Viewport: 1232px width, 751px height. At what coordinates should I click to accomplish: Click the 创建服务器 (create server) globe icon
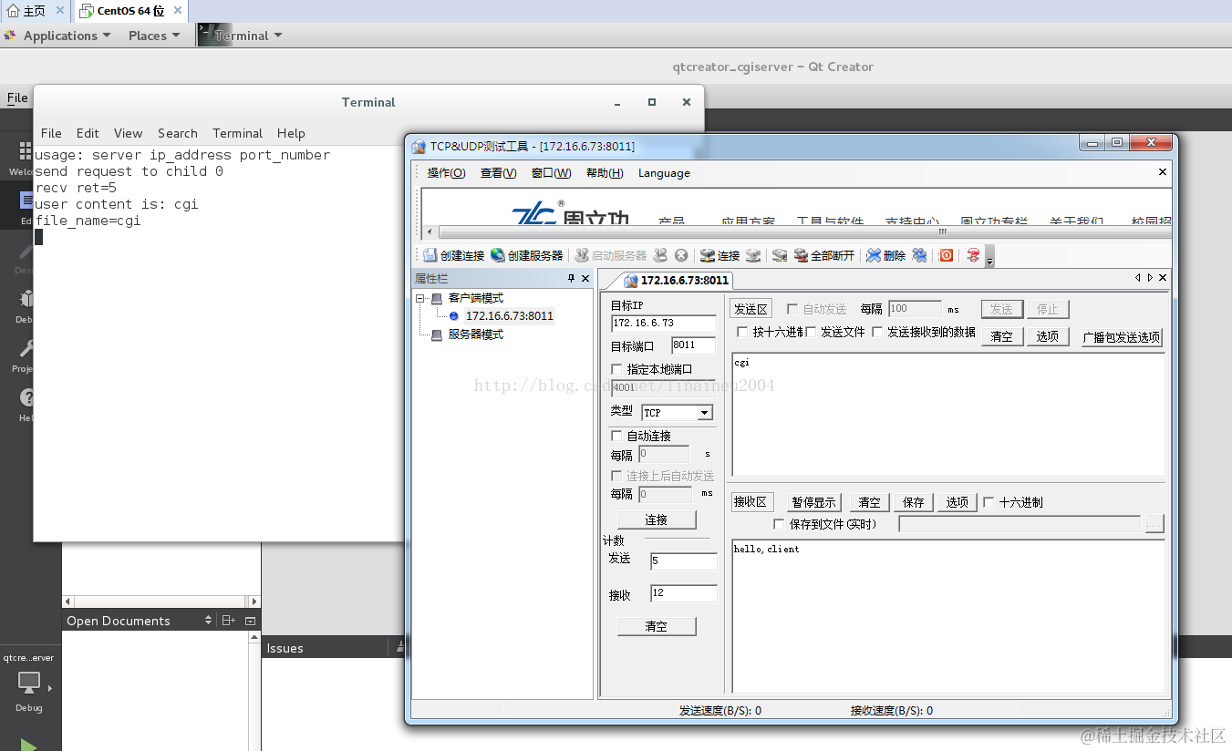click(497, 255)
